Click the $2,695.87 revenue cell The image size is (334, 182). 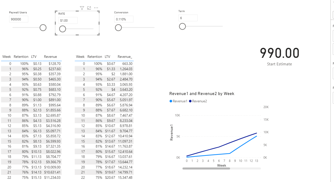pos(53,115)
